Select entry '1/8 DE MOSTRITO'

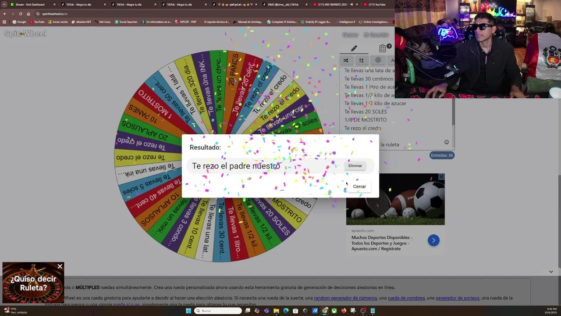[366, 120]
